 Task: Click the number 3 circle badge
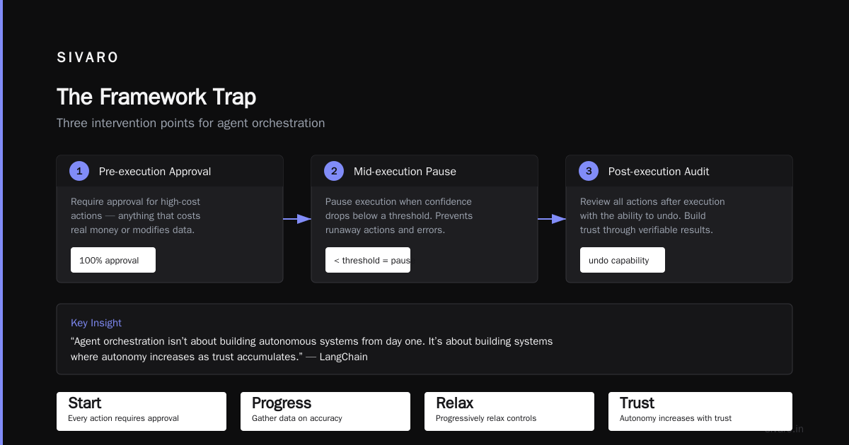[589, 171]
